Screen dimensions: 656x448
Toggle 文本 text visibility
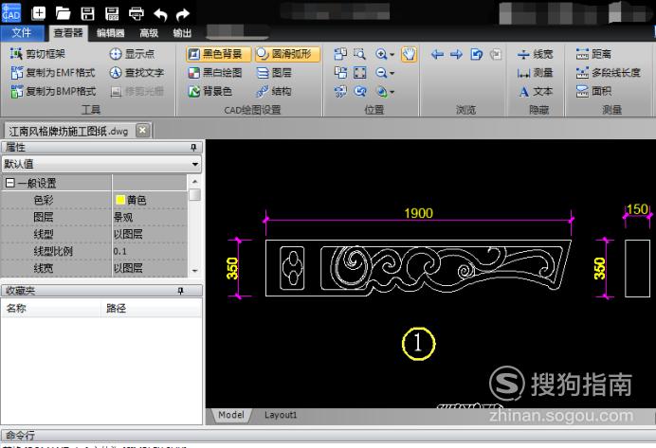pos(536,91)
